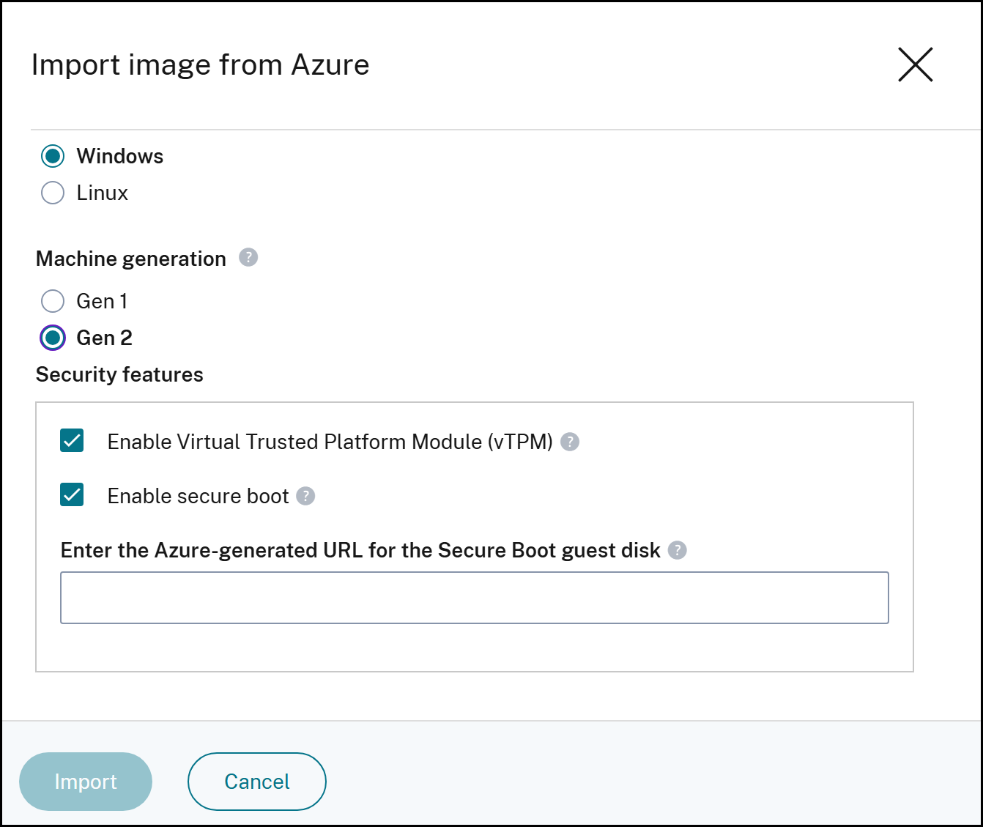Choose the Gen 1 machine generation
983x827 pixels.
(53, 301)
